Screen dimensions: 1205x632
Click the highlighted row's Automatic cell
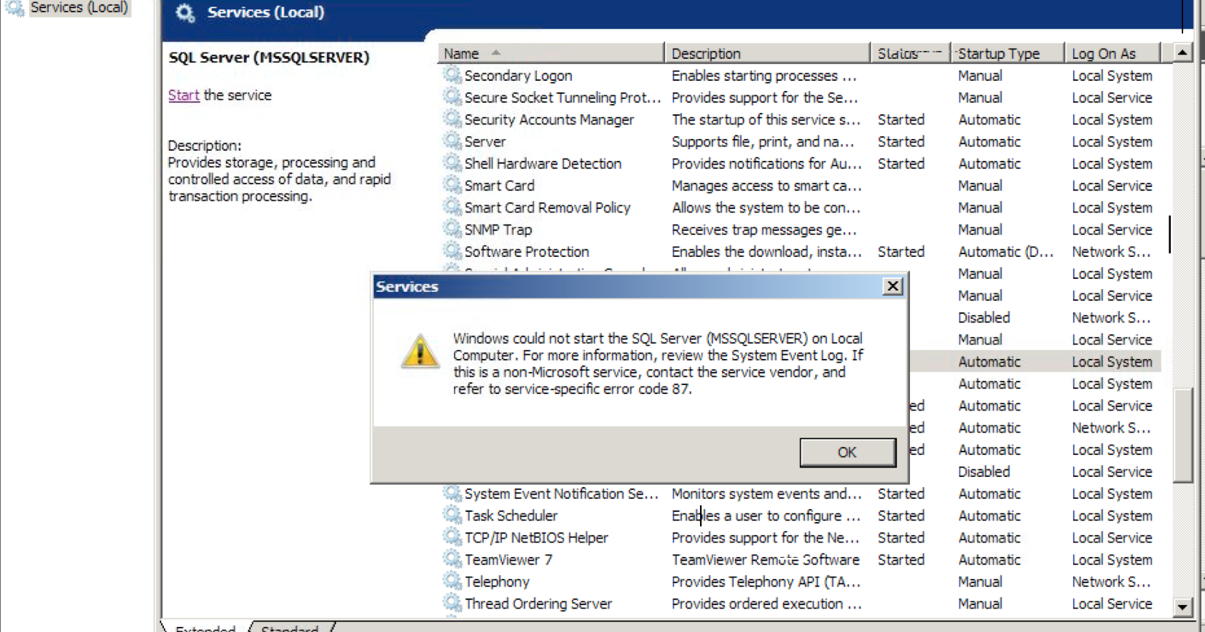pyautogui.click(x=989, y=362)
